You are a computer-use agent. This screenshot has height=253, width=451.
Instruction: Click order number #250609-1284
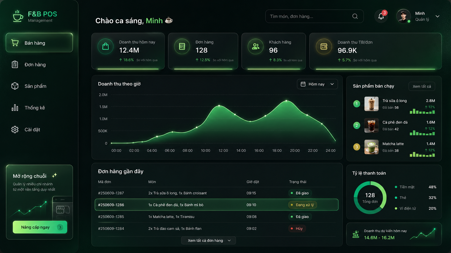coord(111,229)
